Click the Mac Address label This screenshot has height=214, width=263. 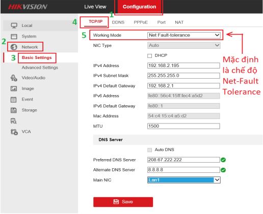[106, 116]
